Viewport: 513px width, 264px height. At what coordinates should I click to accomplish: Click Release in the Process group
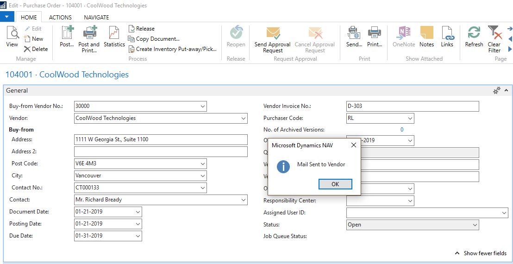[141, 29]
